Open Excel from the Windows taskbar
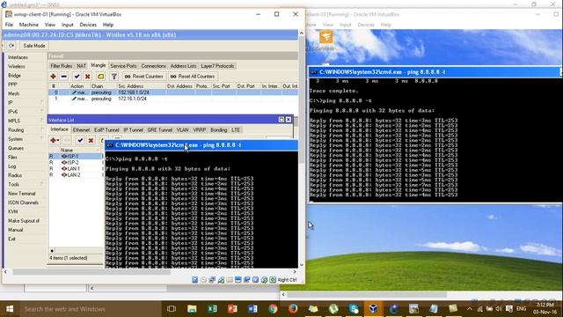 (212, 309)
